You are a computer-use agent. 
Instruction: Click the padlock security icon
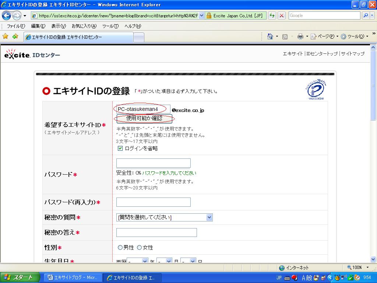tap(209, 15)
